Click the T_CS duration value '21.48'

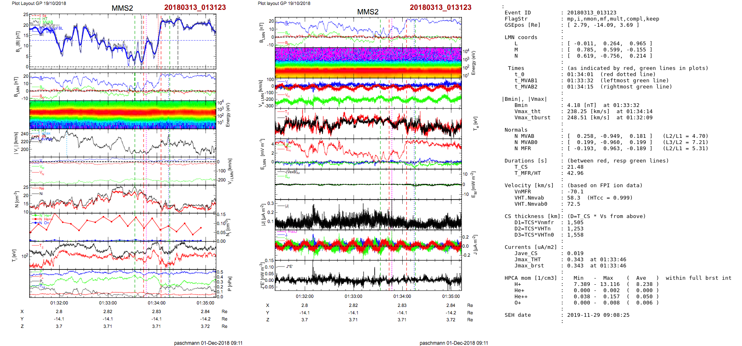(575, 167)
